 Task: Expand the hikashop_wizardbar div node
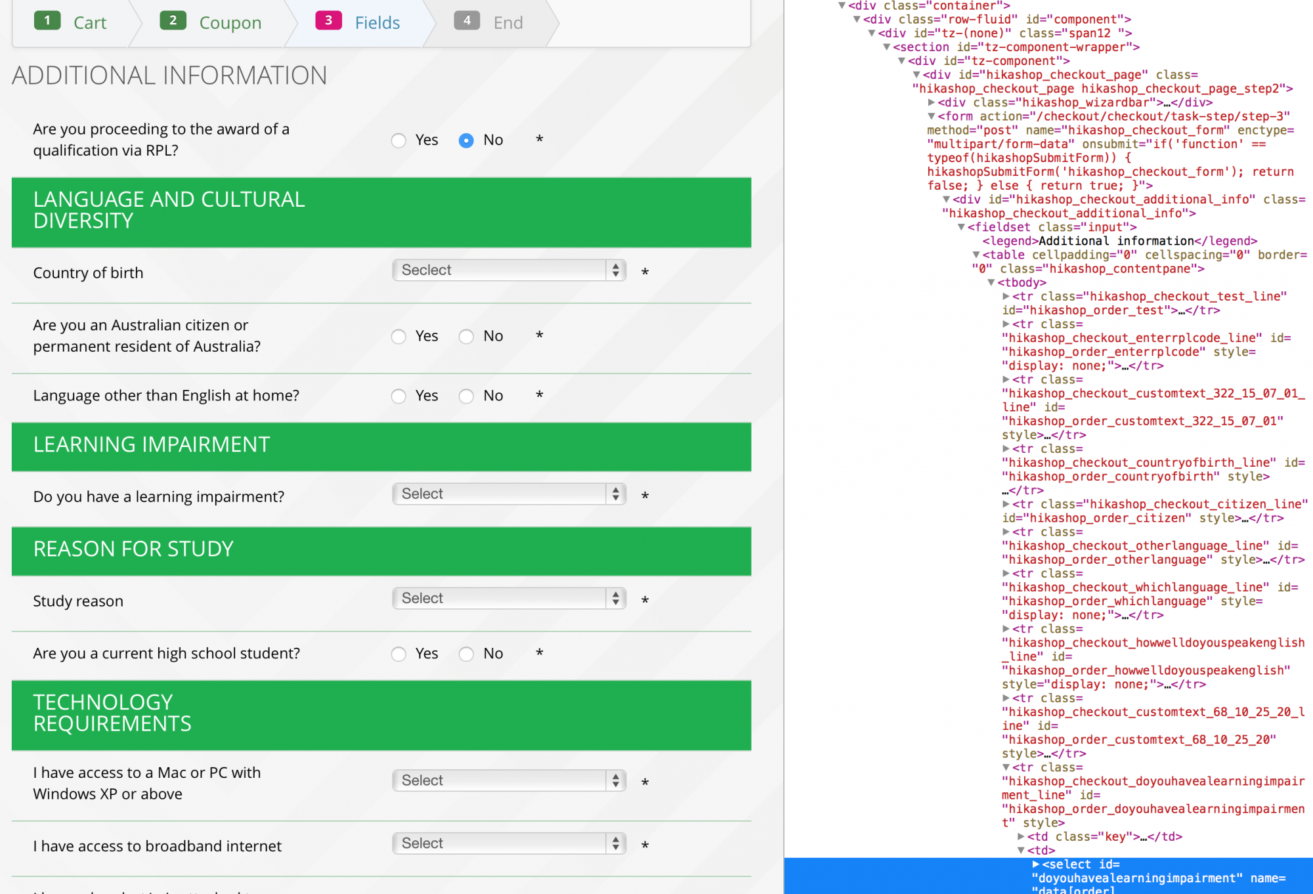pyautogui.click(x=932, y=102)
